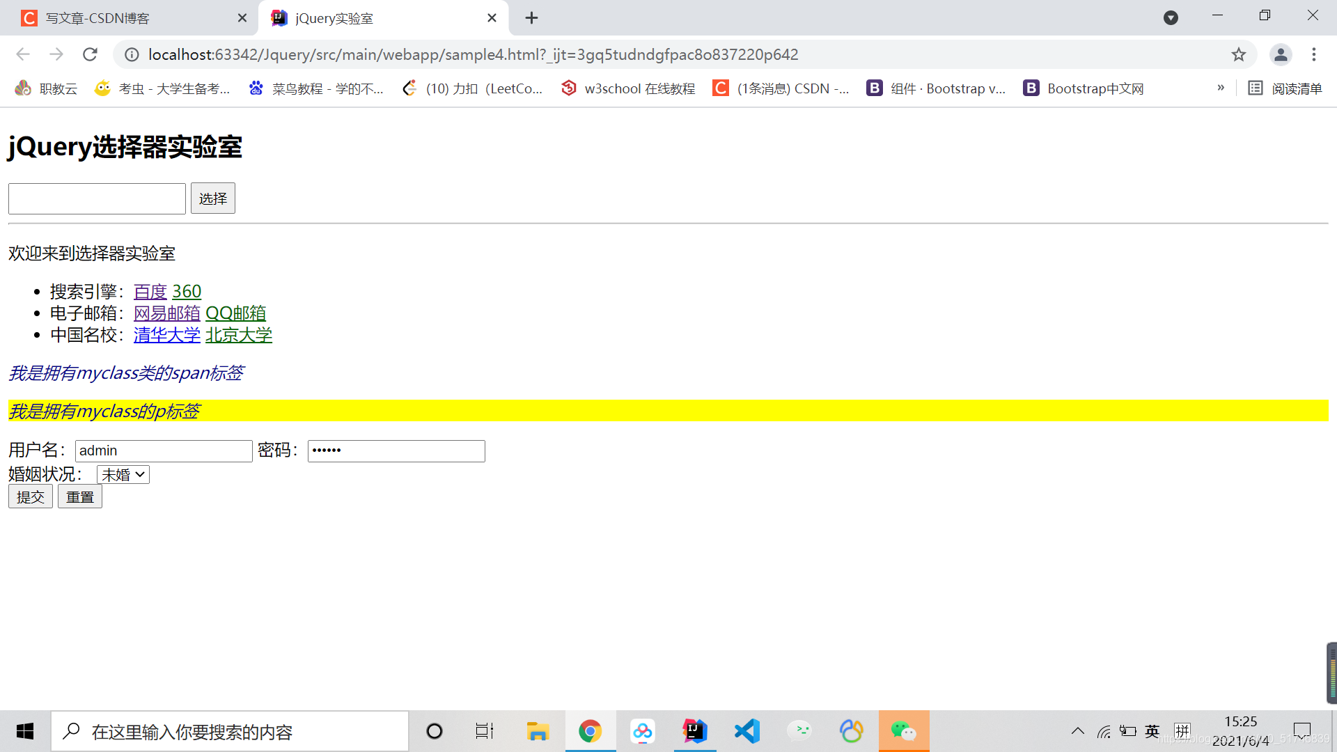Reload the current page
This screenshot has width=1337, height=752.
(x=90, y=54)
